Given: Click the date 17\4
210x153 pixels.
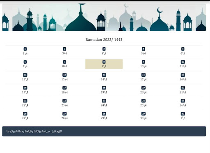Looking at the screenshot, I should click(x=25, y=92).
